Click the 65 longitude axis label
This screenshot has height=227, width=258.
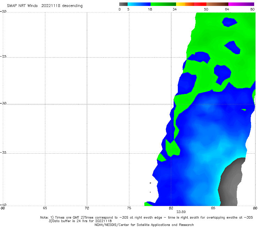[x=45, y=208]
